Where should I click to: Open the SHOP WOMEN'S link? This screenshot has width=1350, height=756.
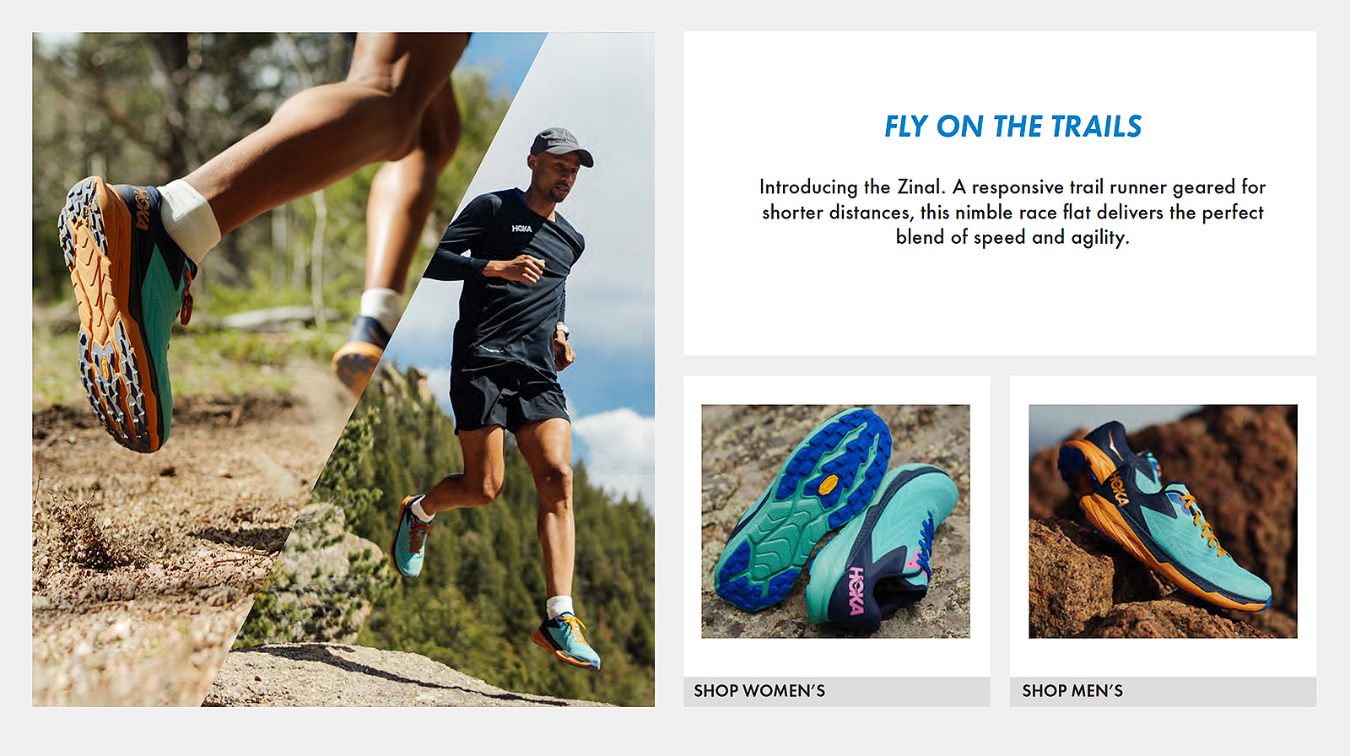point(759,691)
